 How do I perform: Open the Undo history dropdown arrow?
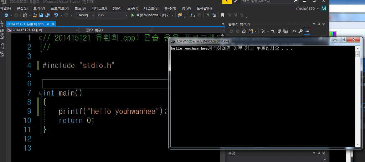(x=61, y=15)
